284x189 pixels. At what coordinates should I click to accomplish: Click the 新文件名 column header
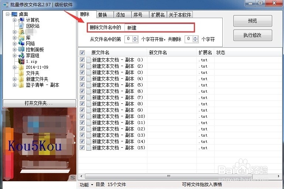[x=172, y=52]
